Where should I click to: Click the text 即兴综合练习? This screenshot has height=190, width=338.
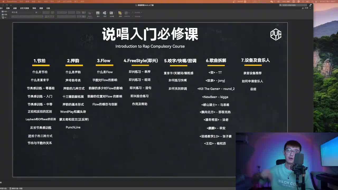click(x=139, y=96)
